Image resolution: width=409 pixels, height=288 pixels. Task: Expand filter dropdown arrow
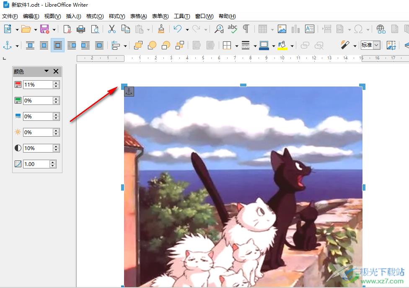pos(355,46)
